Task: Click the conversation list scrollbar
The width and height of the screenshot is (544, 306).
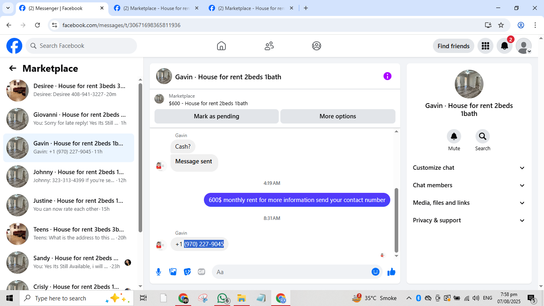Action: [140, 157]
